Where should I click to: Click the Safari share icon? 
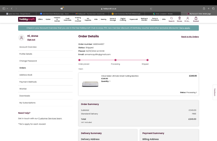(204, 9)
